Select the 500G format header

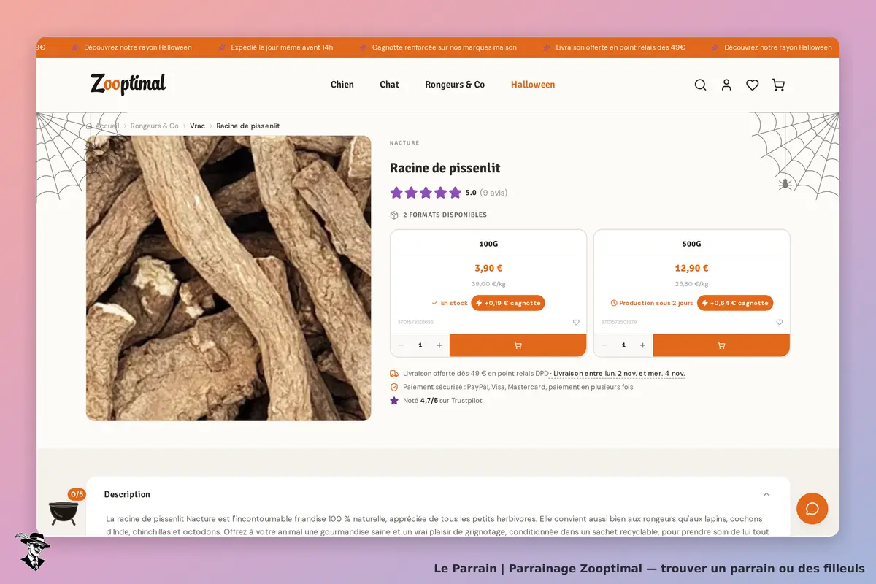tap(692, 244)
